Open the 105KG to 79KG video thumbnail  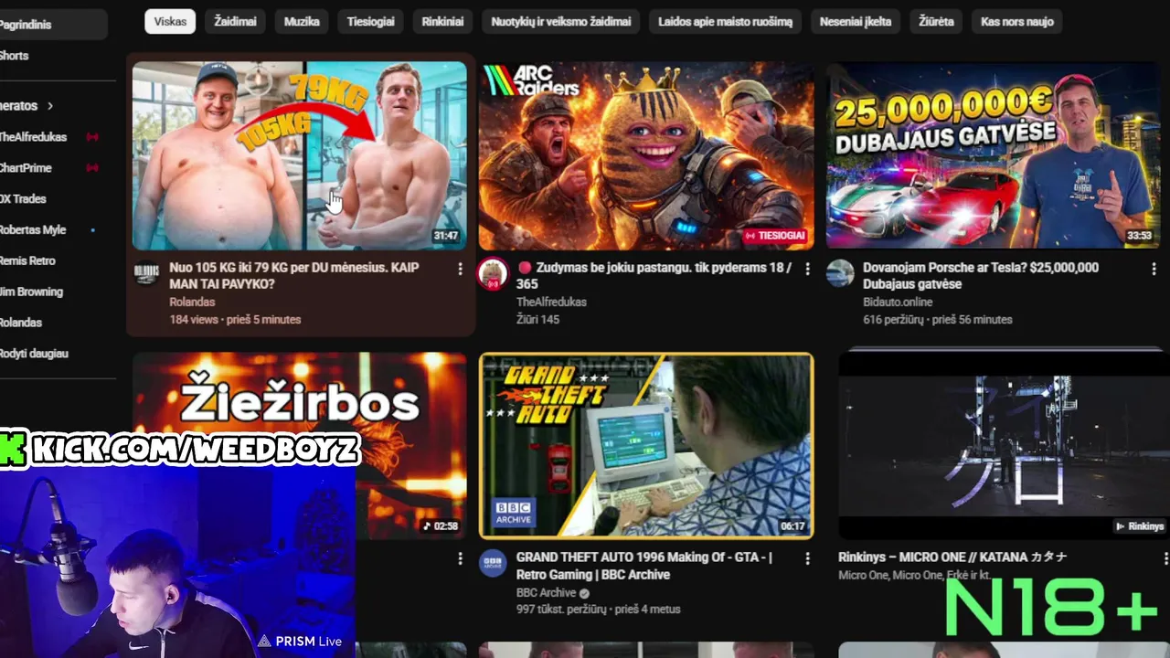299,155
